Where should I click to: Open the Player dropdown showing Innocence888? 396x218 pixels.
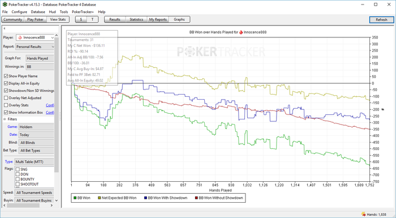pyautogui.click(x=35, y=37)
